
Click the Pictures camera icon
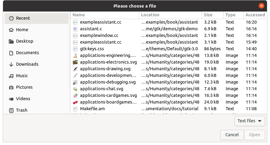[x=11, y=87]
